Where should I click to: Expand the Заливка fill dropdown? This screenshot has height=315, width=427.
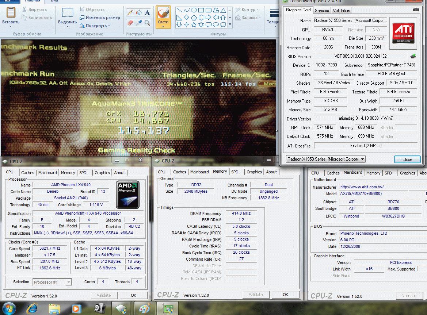coord(260,18)
